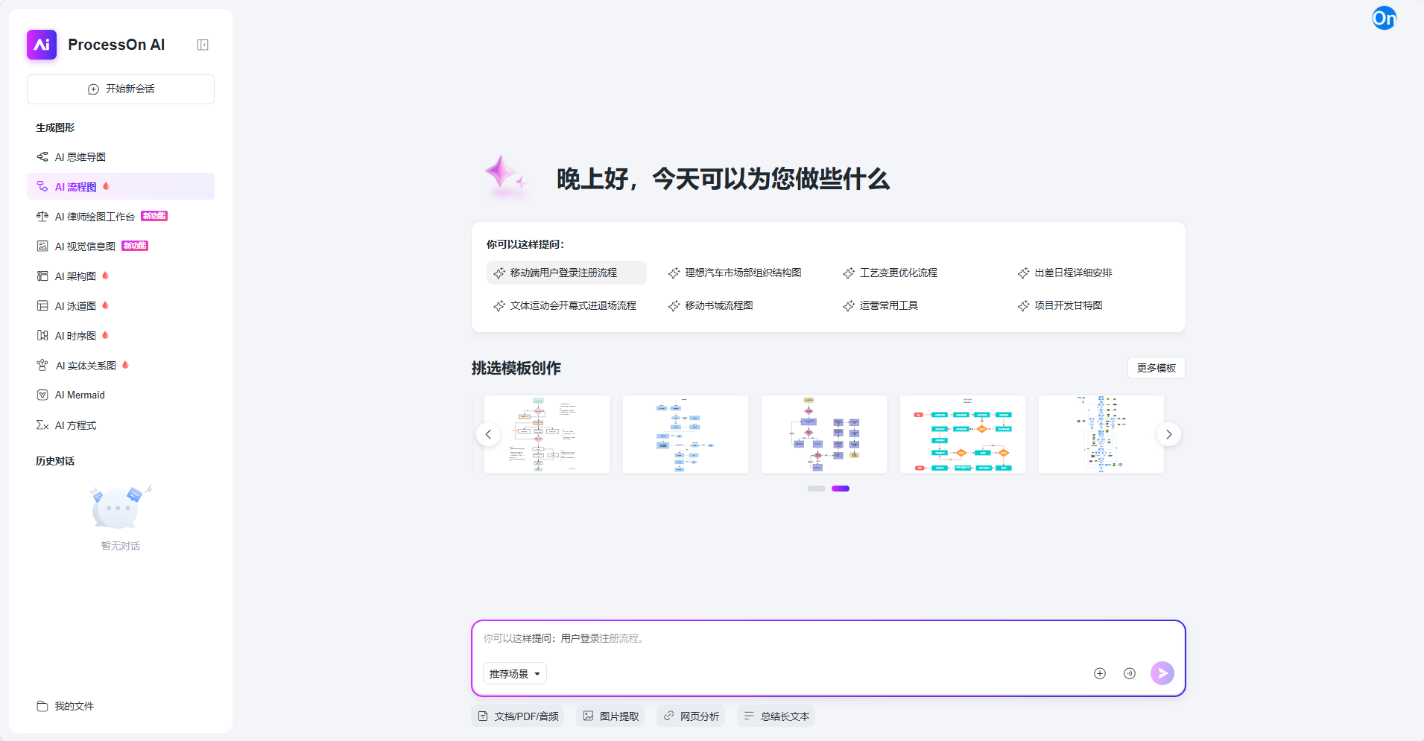
Task: Click the plus attachment icon in input box
Action: click(x=1100, y=673)
